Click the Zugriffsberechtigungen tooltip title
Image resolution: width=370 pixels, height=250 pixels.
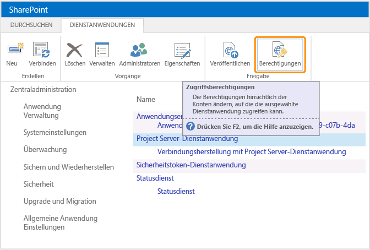pos(220,87)
